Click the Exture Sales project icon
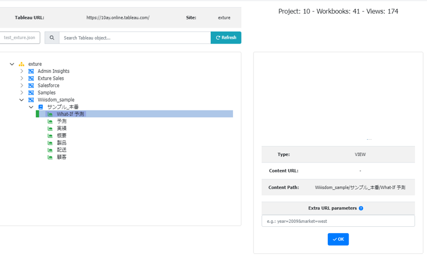427x257 pixels. click(31, 78)
